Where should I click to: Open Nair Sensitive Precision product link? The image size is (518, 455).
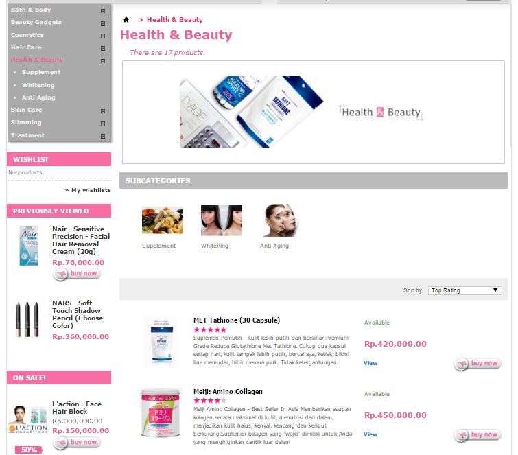(81, 240)
